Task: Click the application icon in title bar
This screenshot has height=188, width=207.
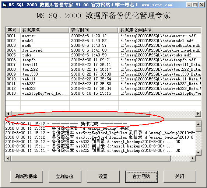Action: pos(5,5)
